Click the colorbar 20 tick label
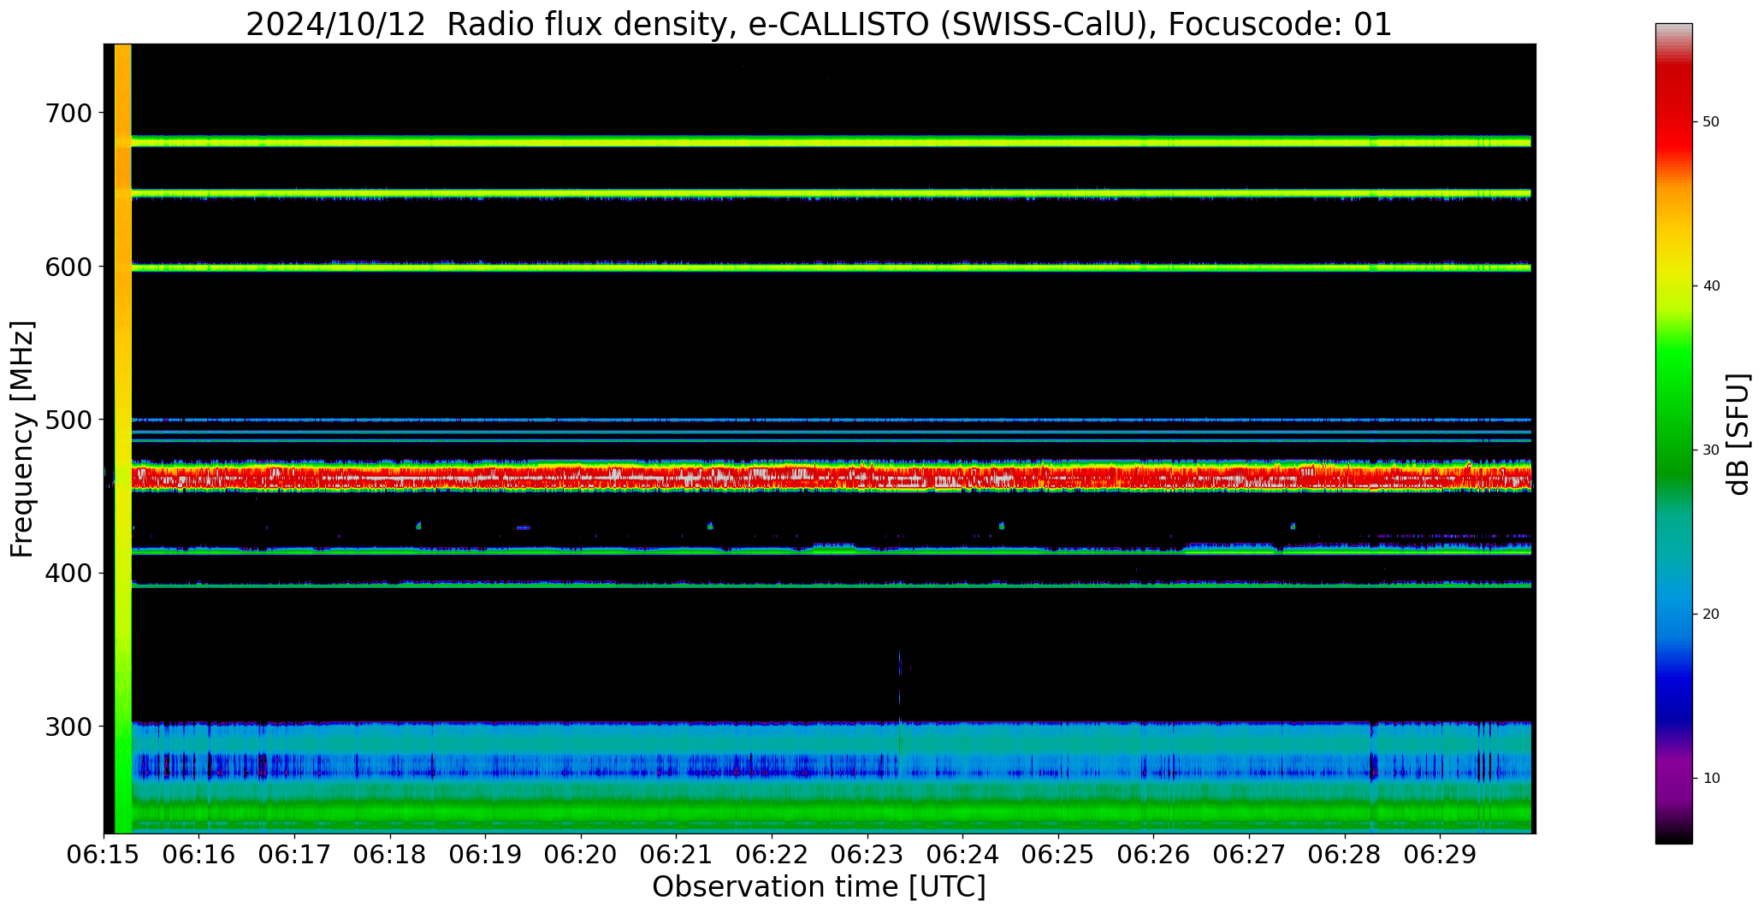1764x912 pixels. [x=1711, y=615]
